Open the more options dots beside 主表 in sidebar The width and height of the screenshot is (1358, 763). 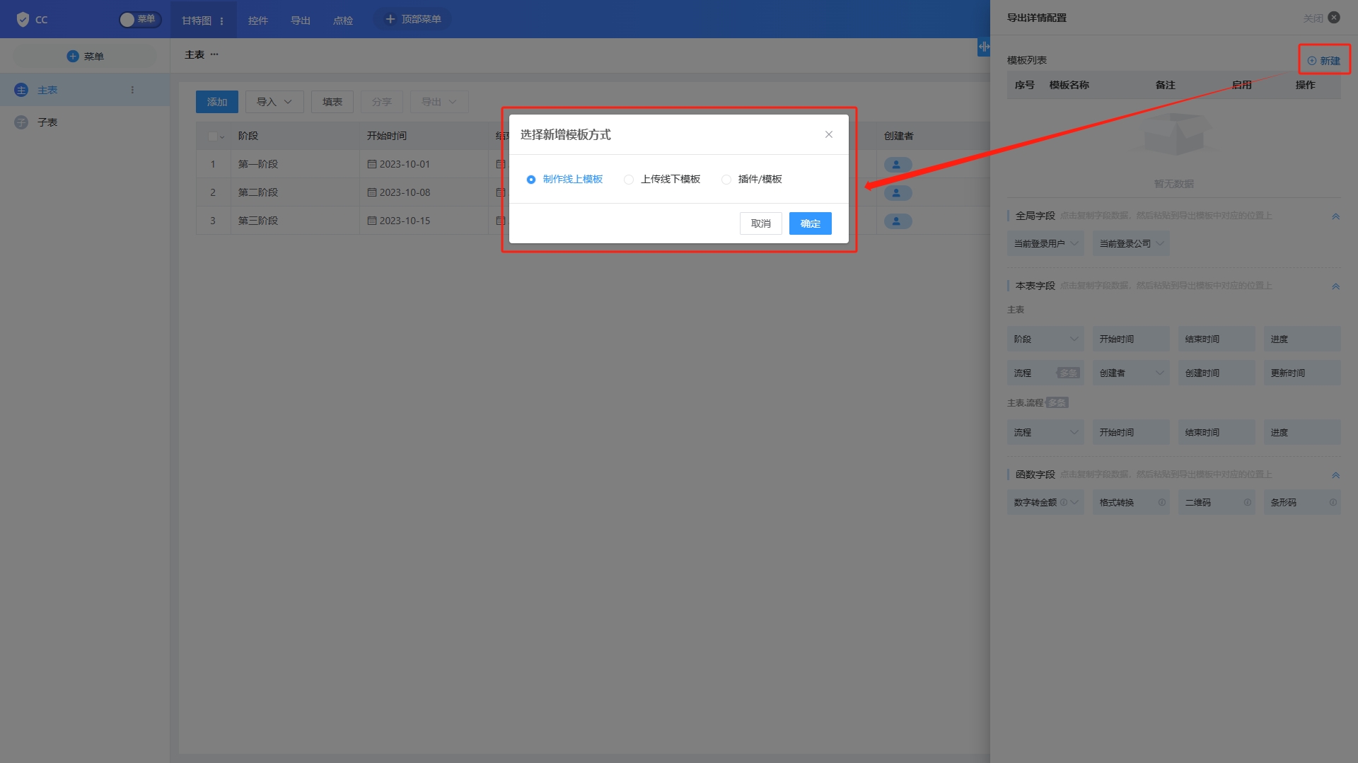tap(132, 90)
